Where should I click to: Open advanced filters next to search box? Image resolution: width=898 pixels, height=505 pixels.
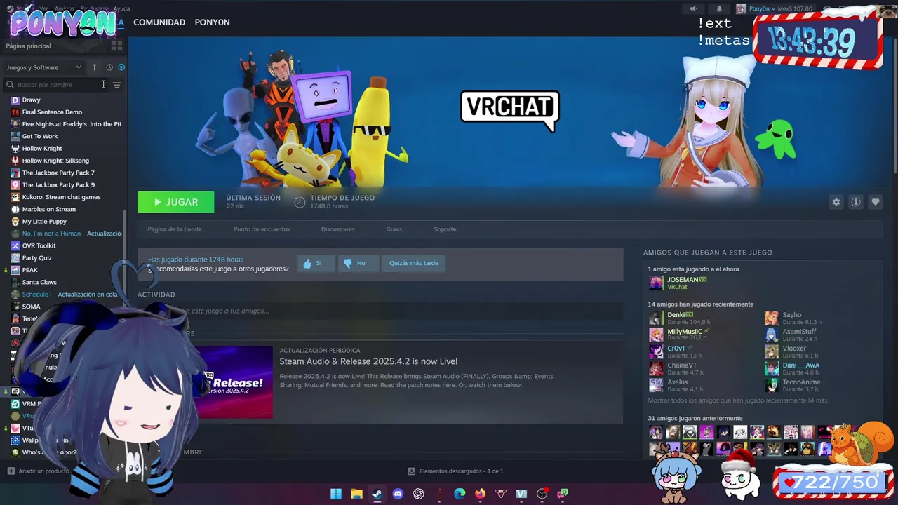tap(117, 85)
